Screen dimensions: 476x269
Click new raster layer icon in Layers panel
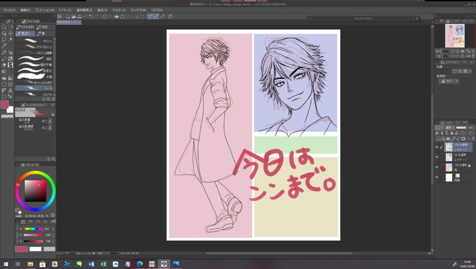coord(438,139)
